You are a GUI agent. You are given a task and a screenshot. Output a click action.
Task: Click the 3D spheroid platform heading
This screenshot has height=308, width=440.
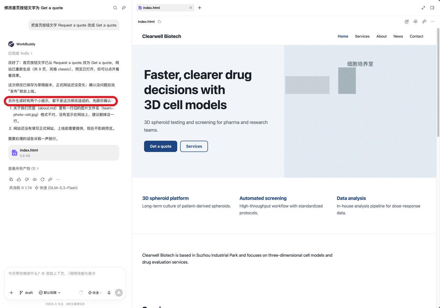click(165, 198)
